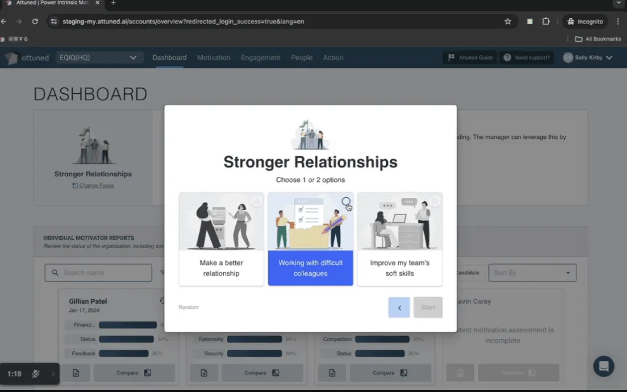Click Gillian Patel's report document icon
The image size is (627, 392).
tap(76, 373)
